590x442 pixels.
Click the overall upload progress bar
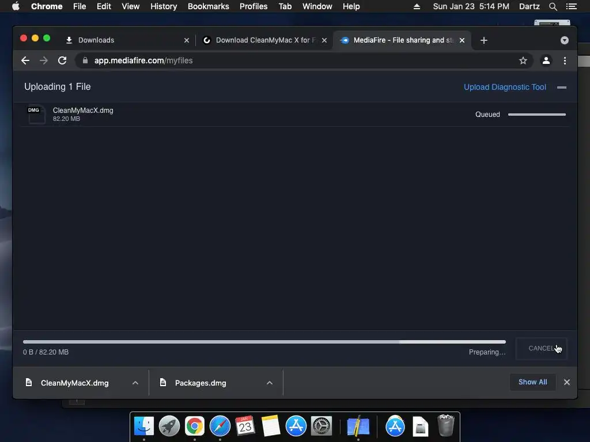click(264, 342)
